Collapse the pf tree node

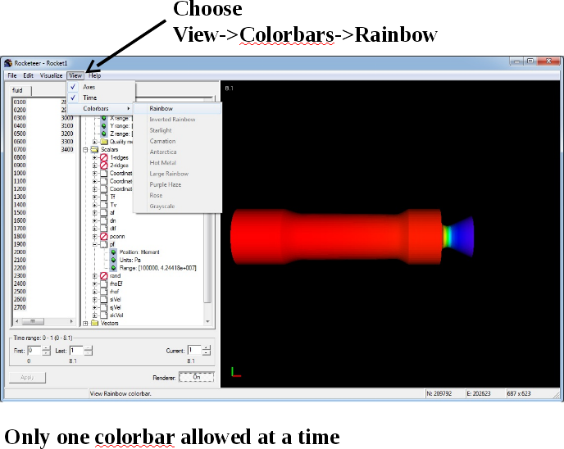95,245
